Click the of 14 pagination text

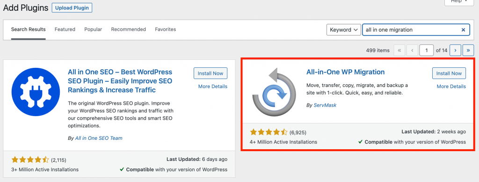(442, 51)
